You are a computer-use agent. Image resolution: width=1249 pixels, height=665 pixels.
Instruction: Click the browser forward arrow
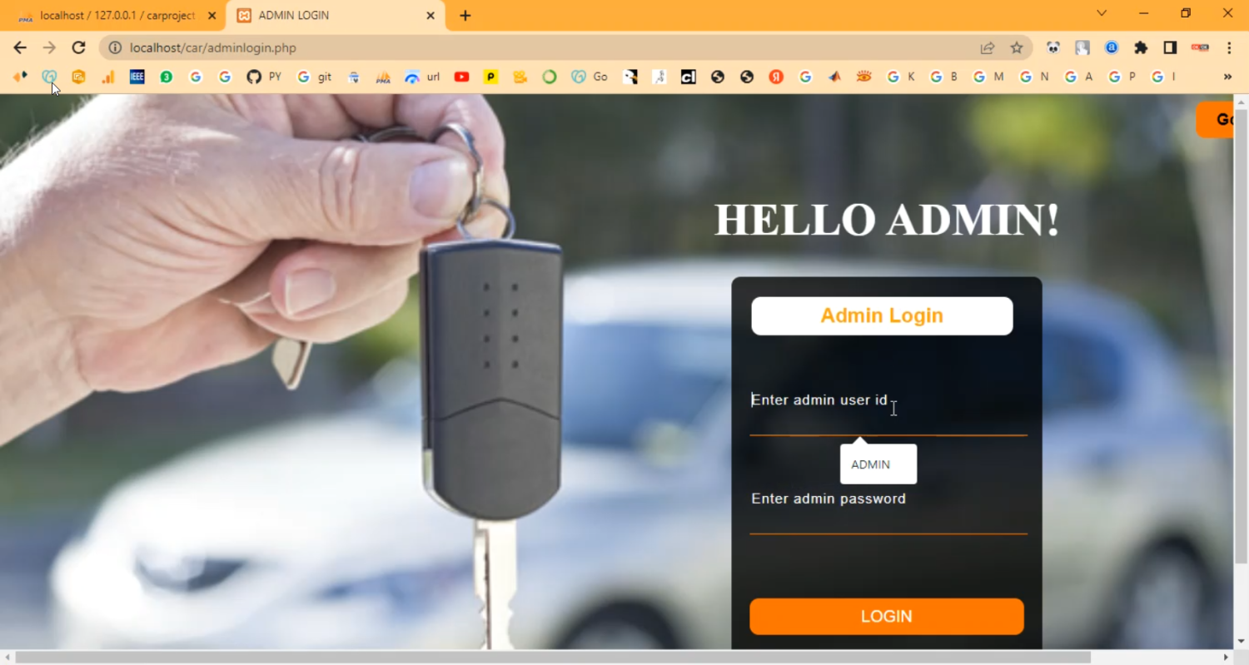point(49,47)
